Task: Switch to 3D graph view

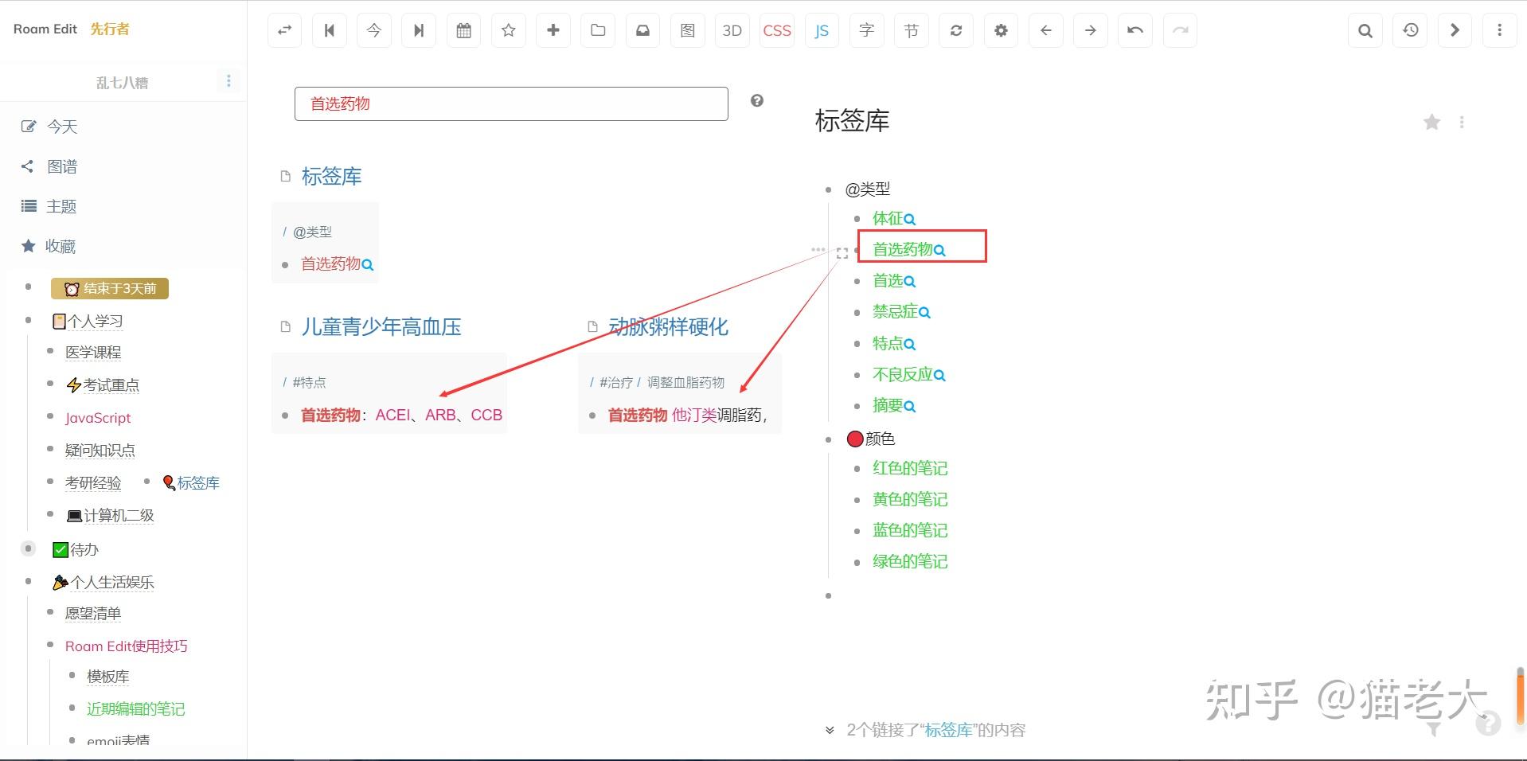Action: [x=732, y=30]
